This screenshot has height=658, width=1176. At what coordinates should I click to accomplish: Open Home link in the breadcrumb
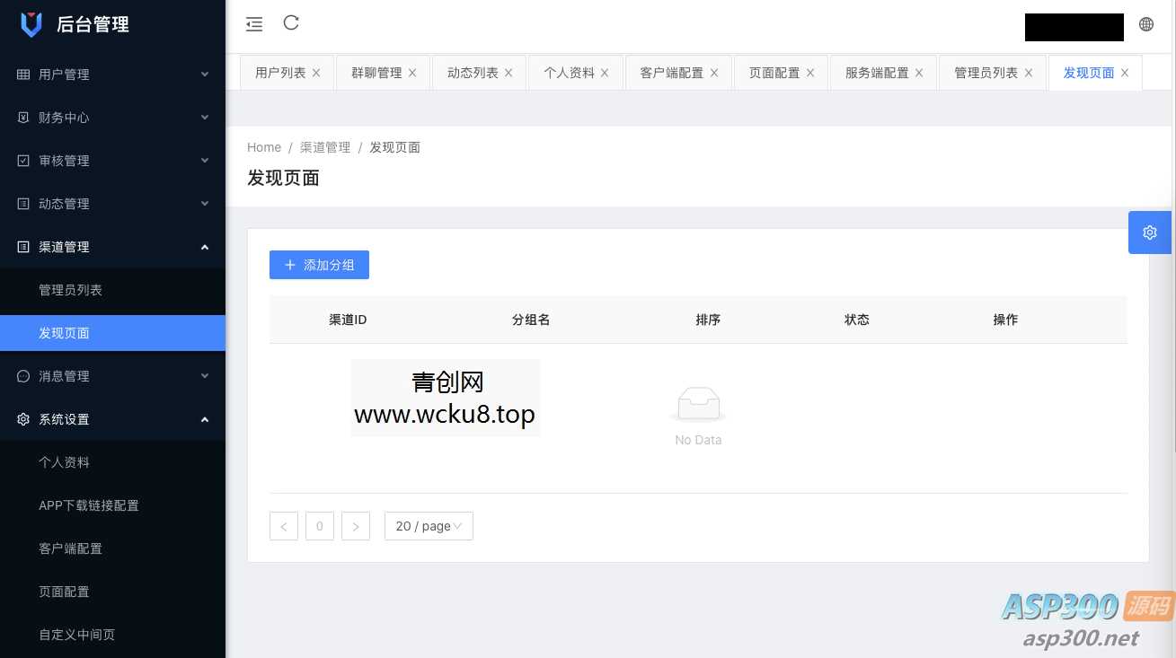[264, 147]
